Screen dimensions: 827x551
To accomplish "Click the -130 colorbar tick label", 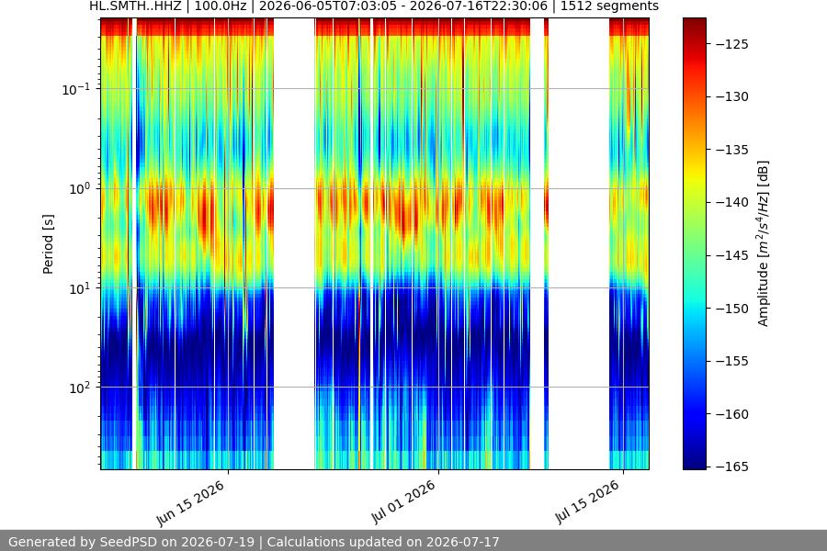I will [x=732, y=96].
